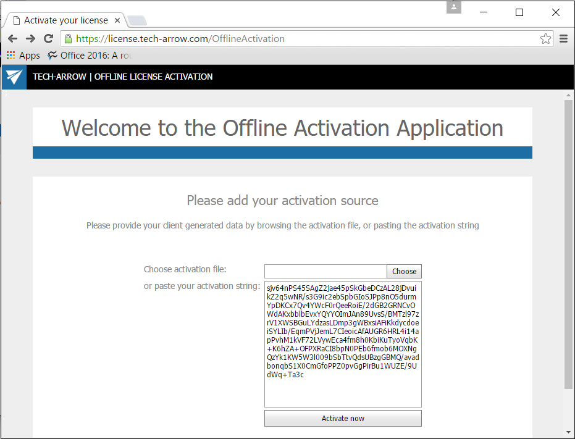View site security via the padlock icon

point(66,38)
